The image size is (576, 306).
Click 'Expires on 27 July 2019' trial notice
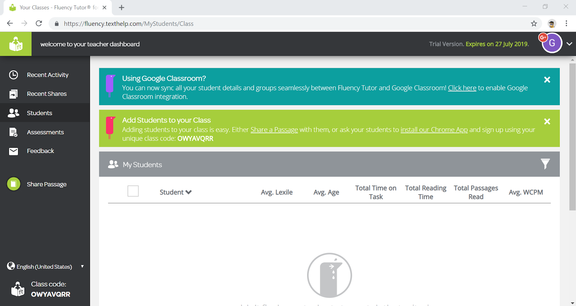click(497, 44)
